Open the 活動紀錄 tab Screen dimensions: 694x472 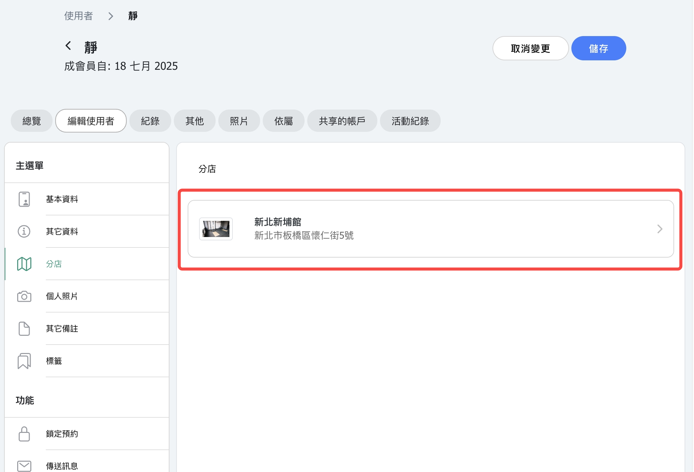coord(410,121)
